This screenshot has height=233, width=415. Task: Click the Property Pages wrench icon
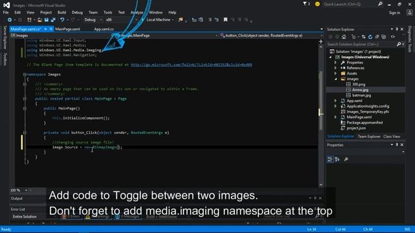[x=346, y=159]
